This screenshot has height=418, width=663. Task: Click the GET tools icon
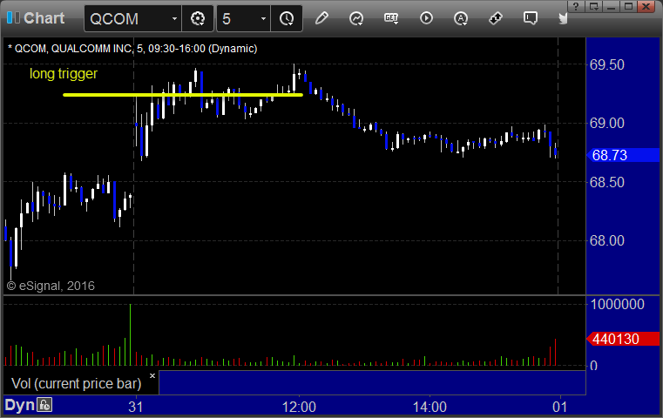[391, 18]
